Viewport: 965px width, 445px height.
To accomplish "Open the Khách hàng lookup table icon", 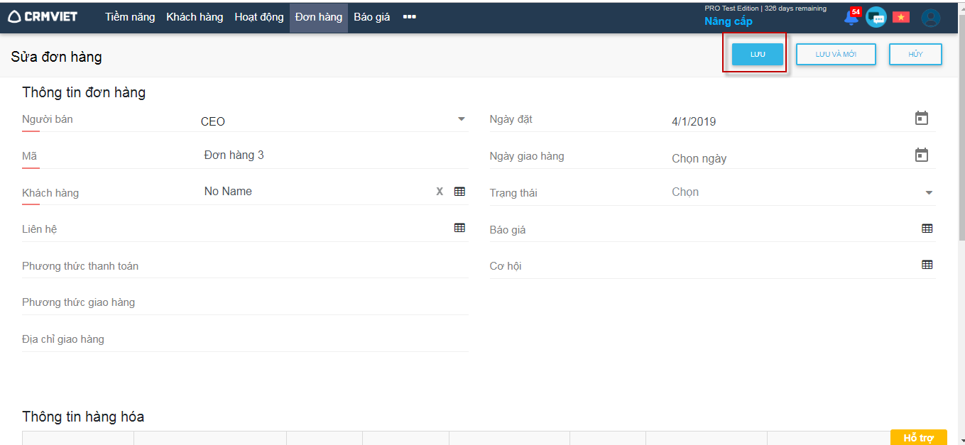I will click(x=459, y=192).
